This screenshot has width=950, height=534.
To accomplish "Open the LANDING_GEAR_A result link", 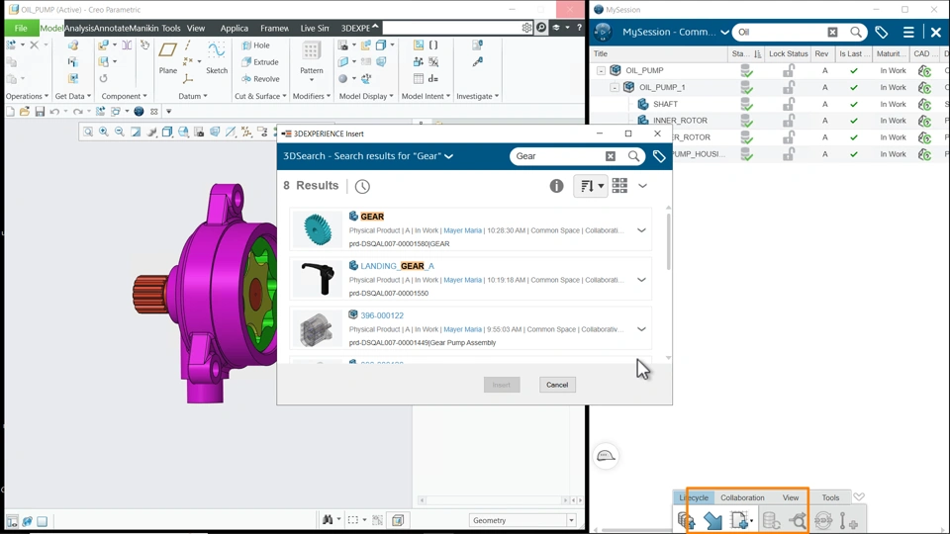I will tap(397, 266).
